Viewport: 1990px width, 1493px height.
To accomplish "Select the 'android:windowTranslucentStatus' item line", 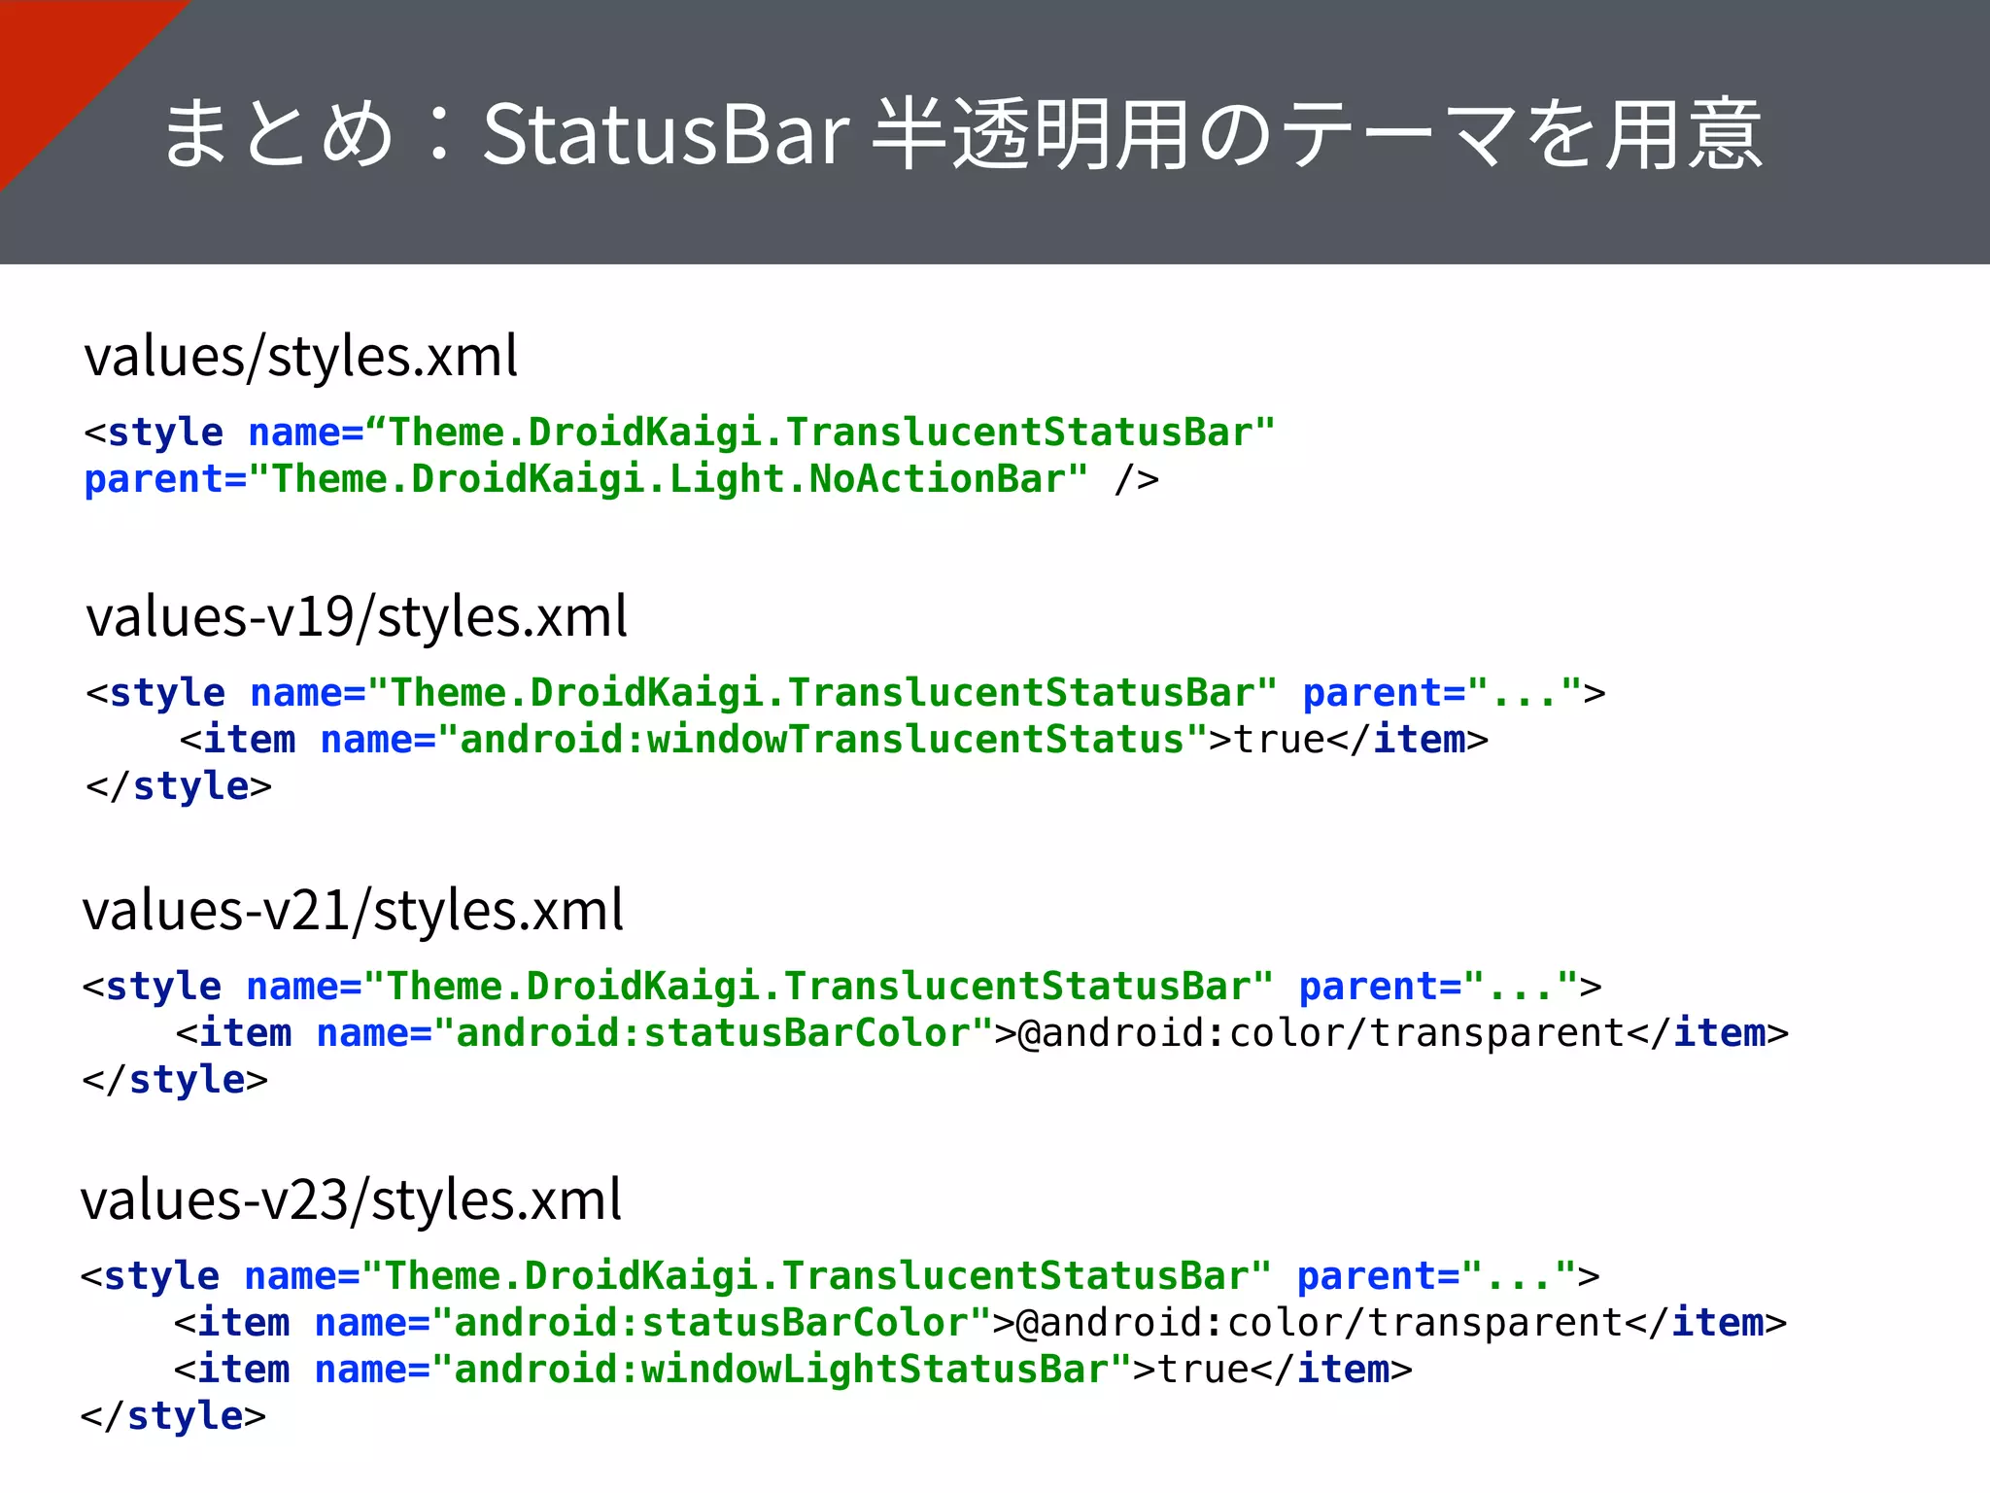I will 834,740.
